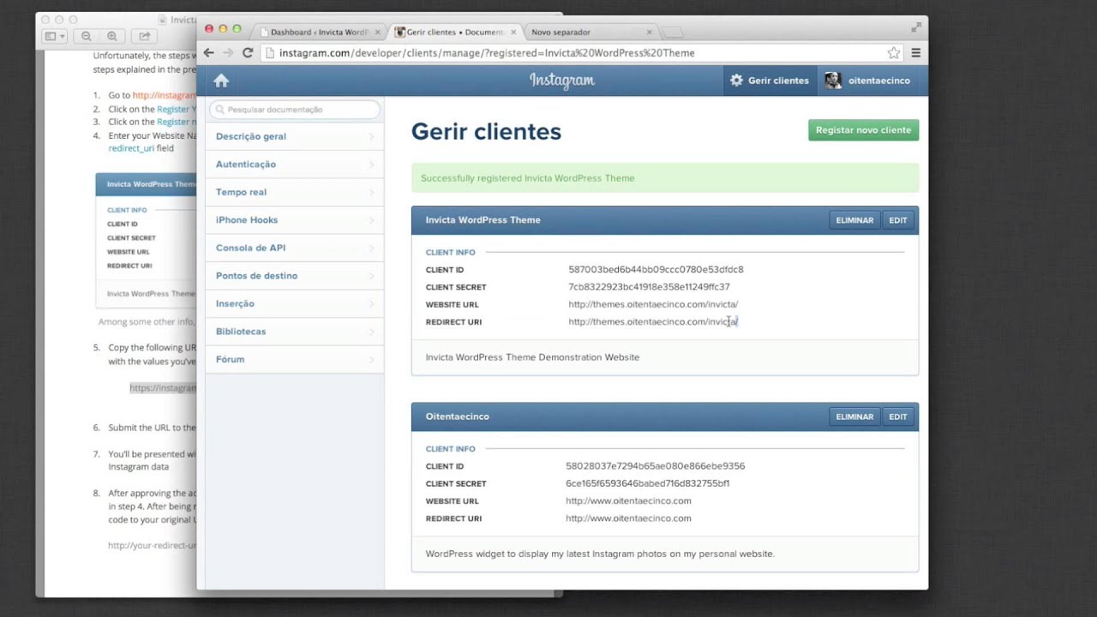Click the oitentaecinco profile avatar
This screenshot has width=1097, height=617.
coord(833,81)
